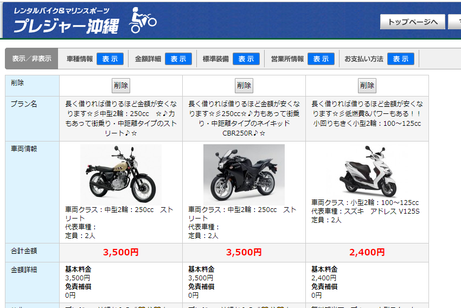Remove the 100~125cc scooter plan
461x308 pixels.
click(367, 86)
